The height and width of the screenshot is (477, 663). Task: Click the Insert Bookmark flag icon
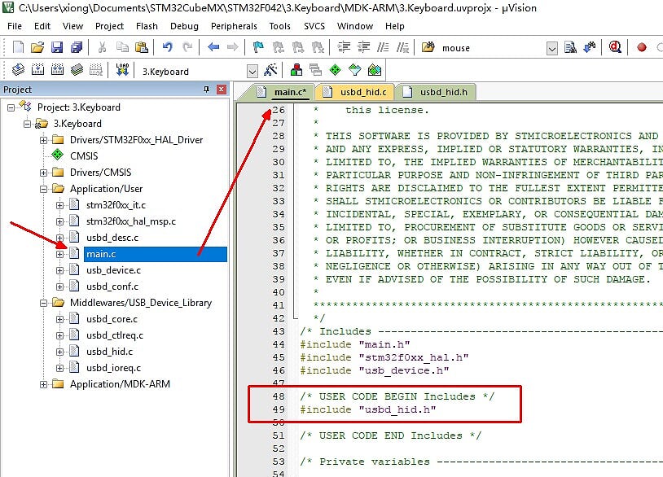pyautogui.click(x=258, y=48)
